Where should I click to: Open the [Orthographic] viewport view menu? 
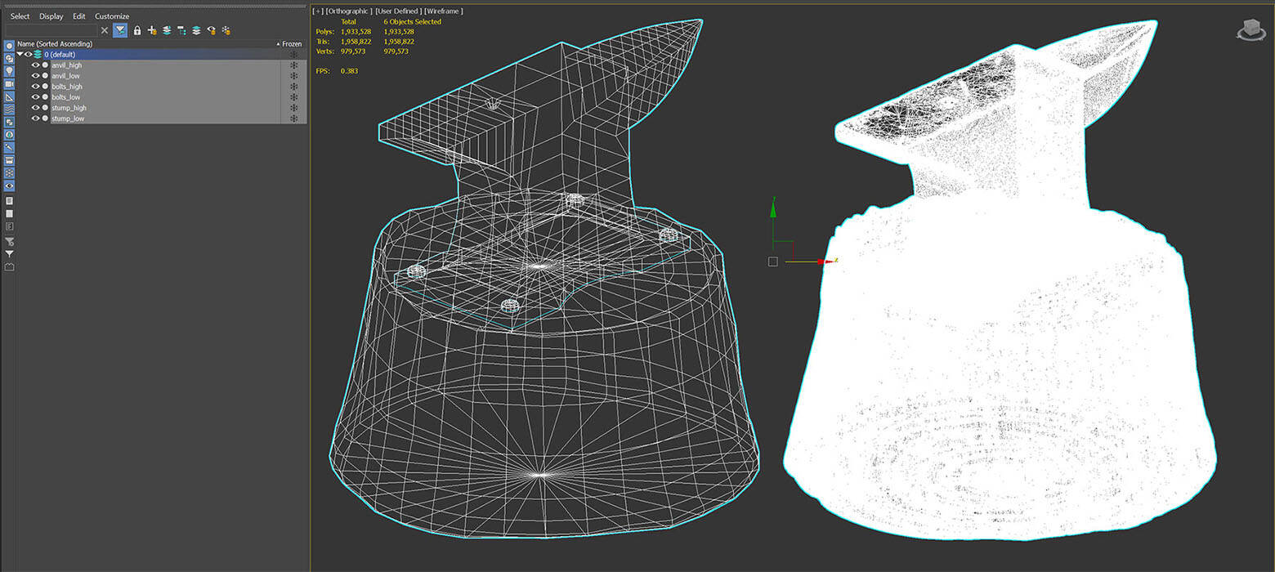pyautogui.click(x=350, y=11)
